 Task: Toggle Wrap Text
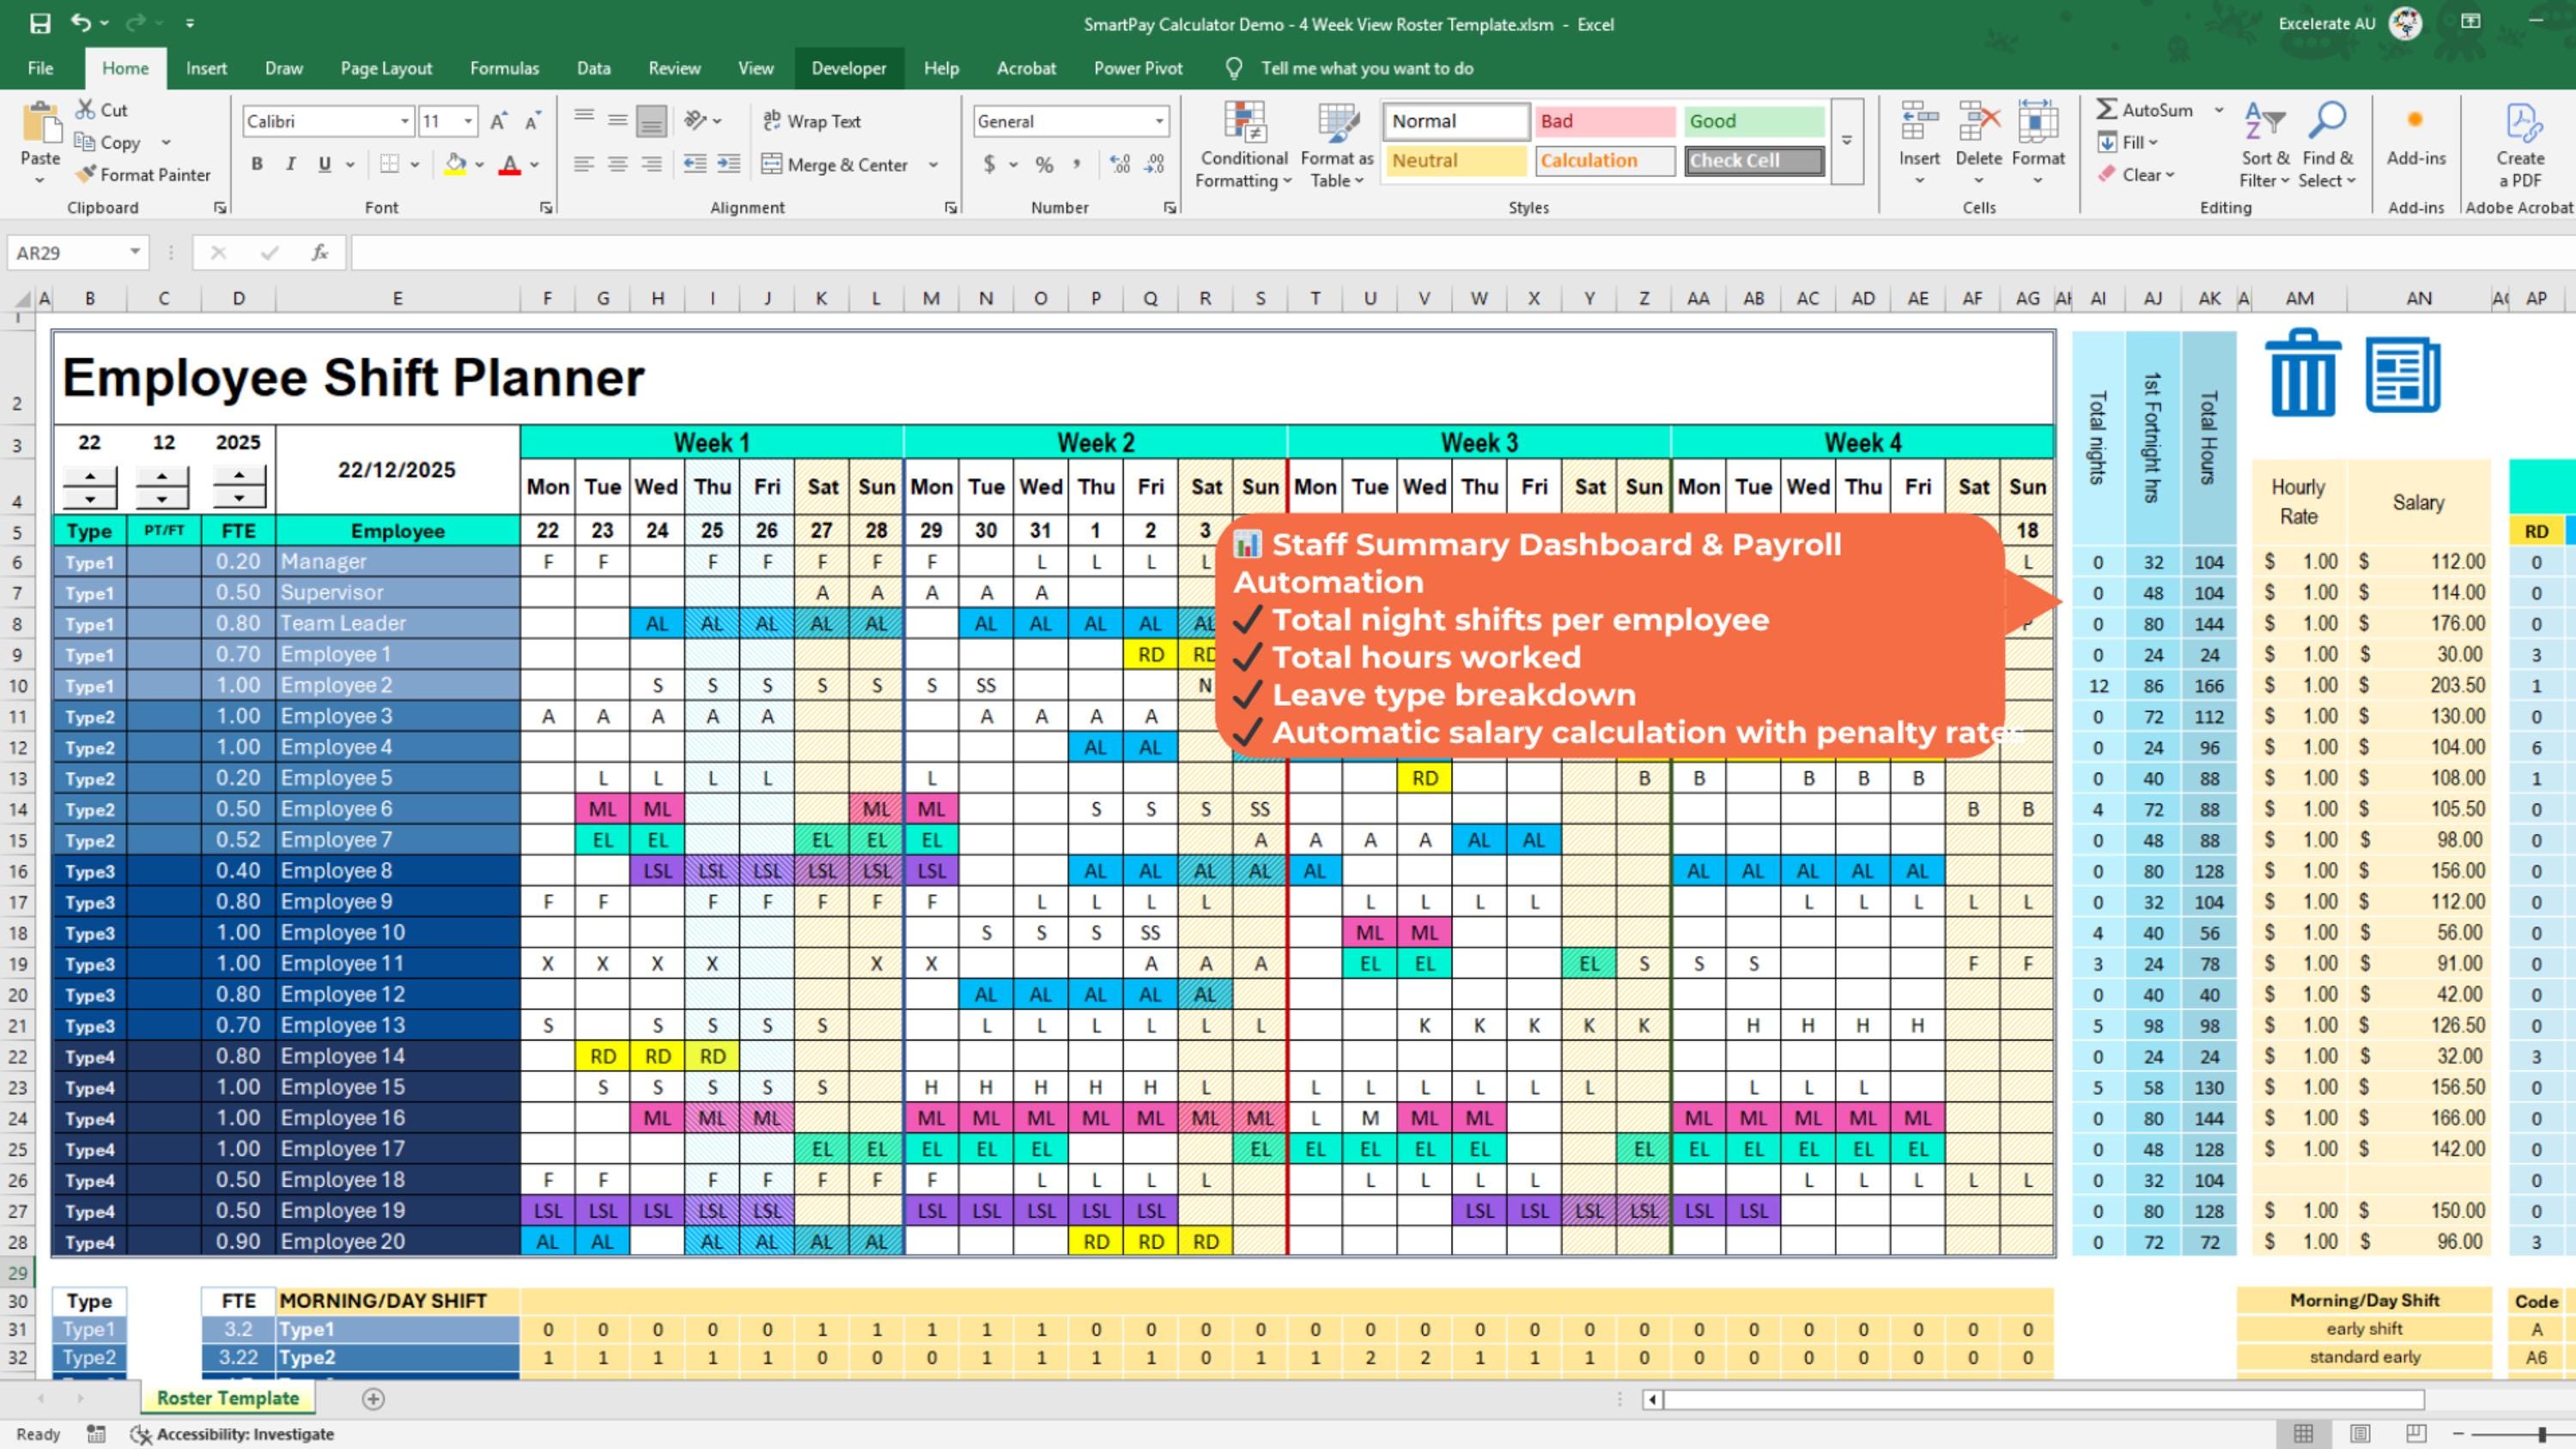tap(812, 121)
